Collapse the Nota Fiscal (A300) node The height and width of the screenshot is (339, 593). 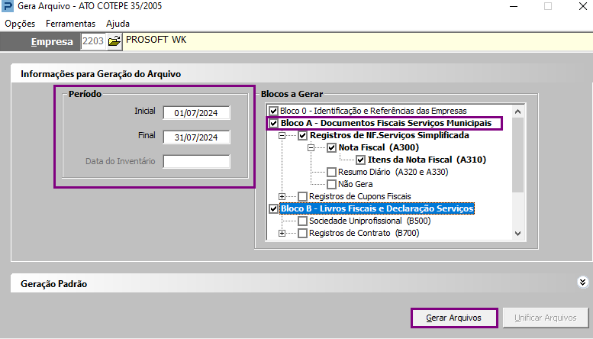tap(311, 147)
